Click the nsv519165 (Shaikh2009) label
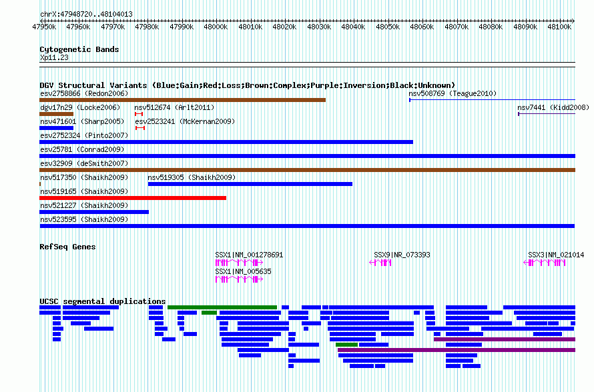The width and height of the screenshot is (594, 392). pos(84,191)
